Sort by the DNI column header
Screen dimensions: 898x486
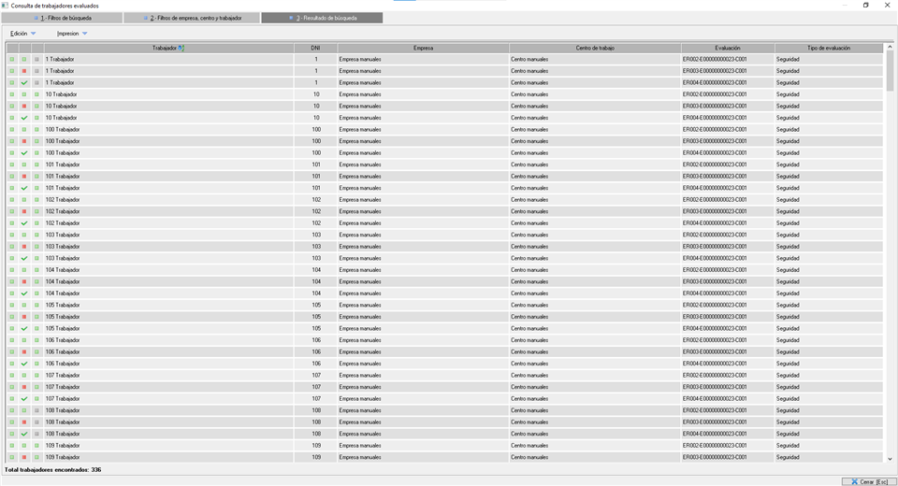click(315, 48)
